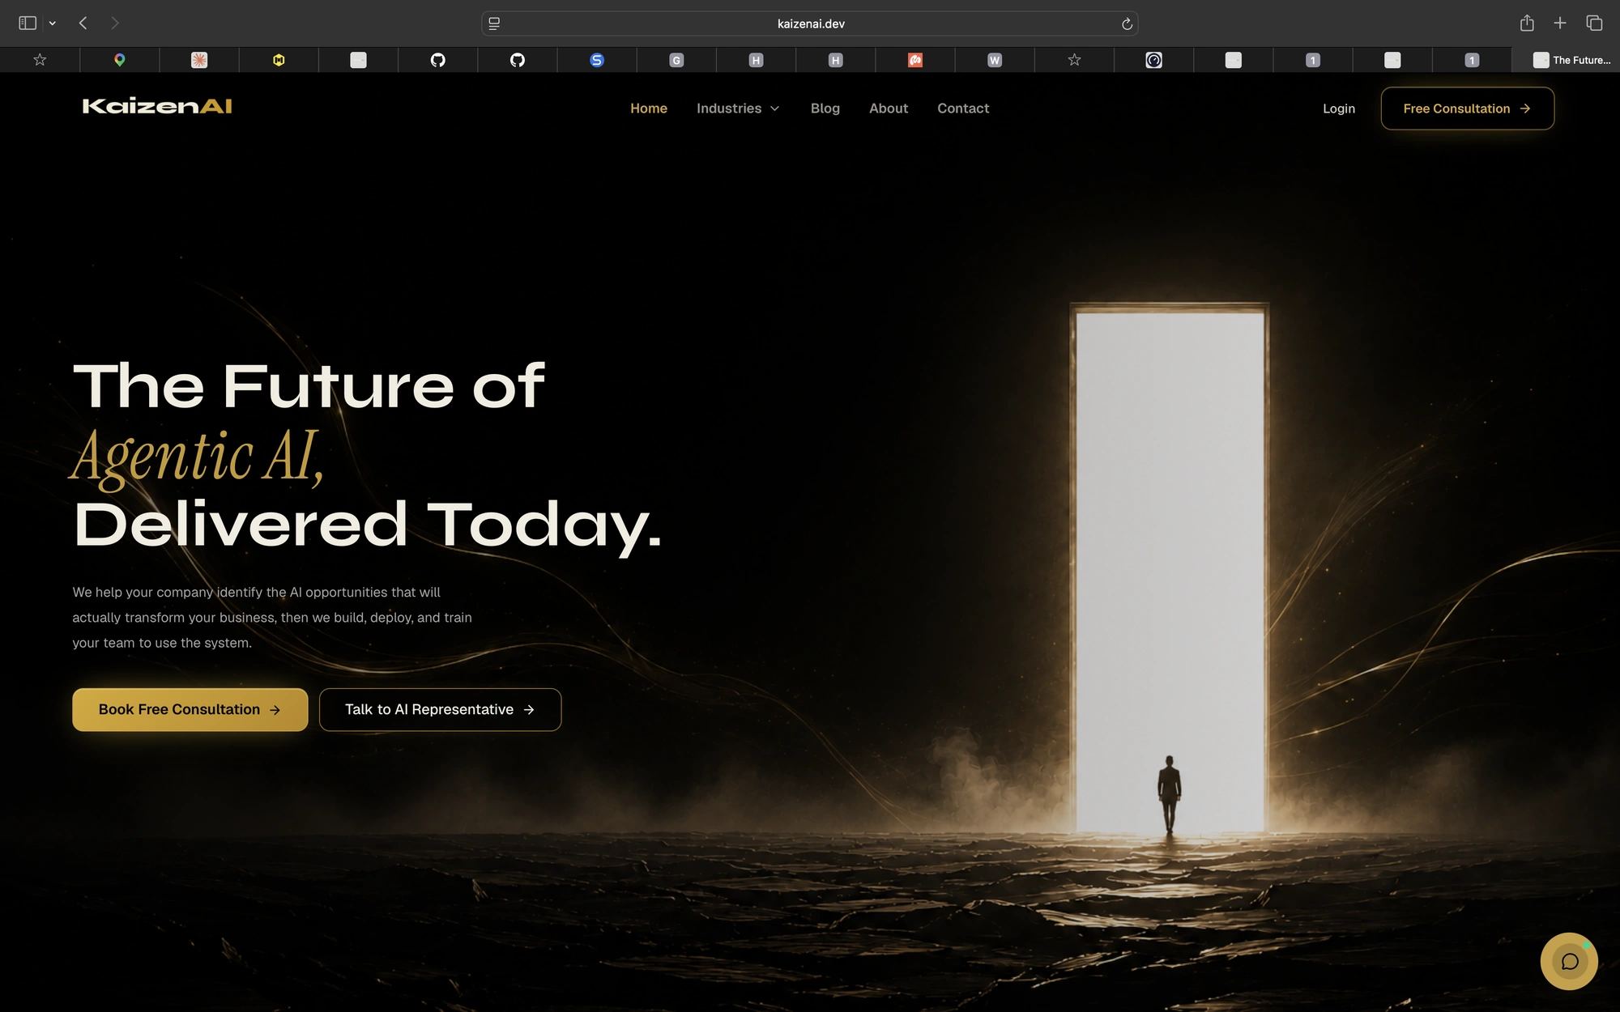Image resolution: width=1620 pixels, height=1012 pixels.
Task: Open the Blog page link
Action: 825,108
